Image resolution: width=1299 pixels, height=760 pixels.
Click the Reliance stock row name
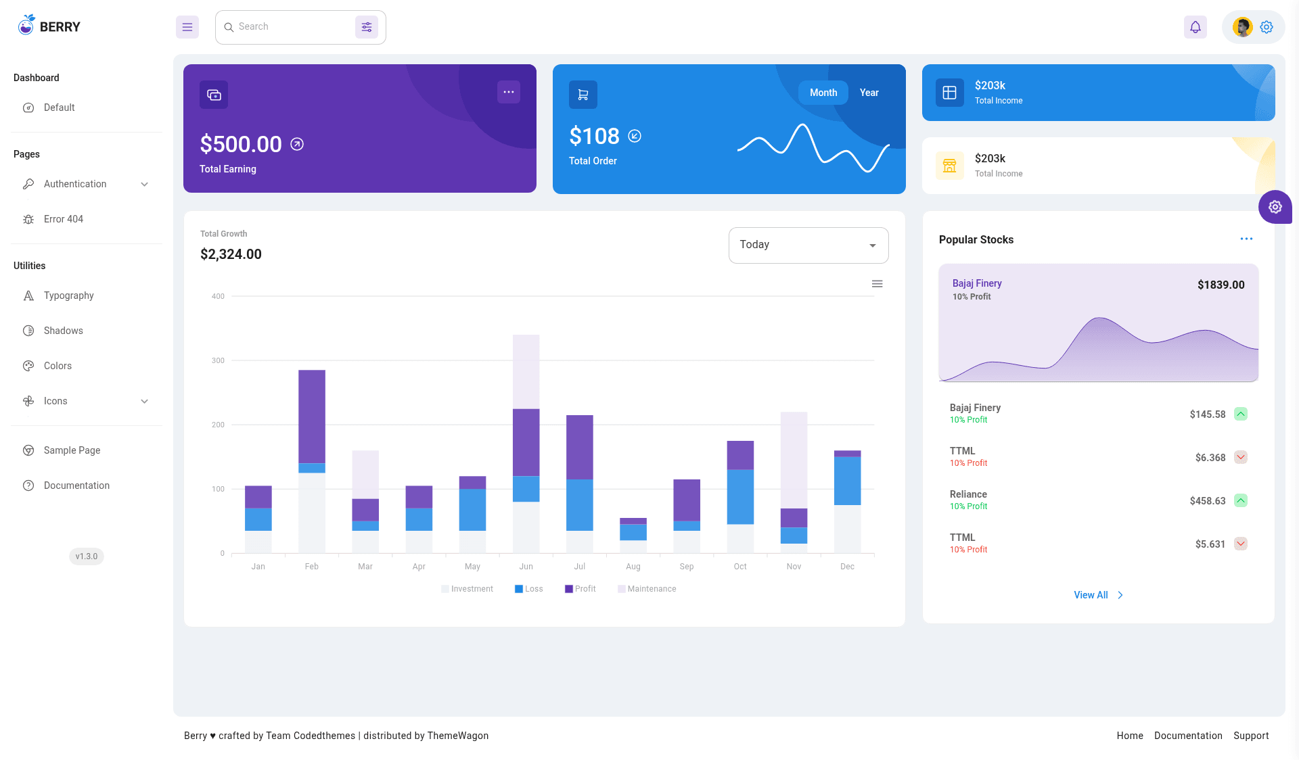[x=968, y=494]
